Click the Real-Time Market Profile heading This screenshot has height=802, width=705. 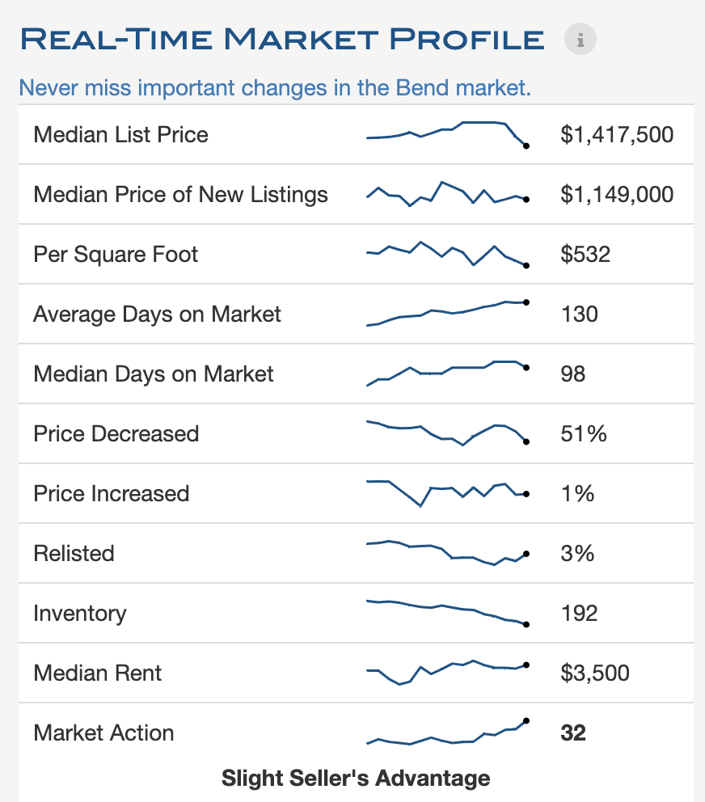[x=282, y=38]
